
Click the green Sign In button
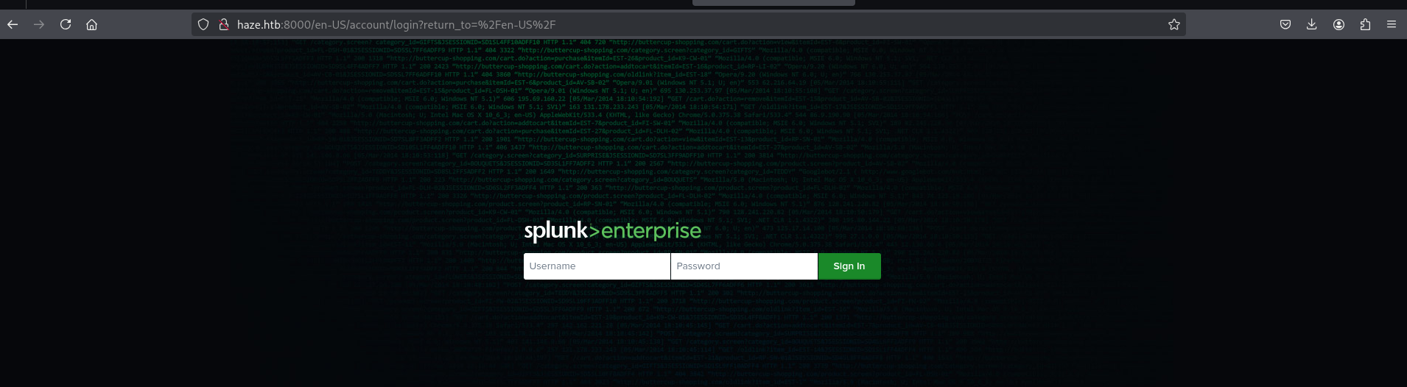click(x=849, y=266)
